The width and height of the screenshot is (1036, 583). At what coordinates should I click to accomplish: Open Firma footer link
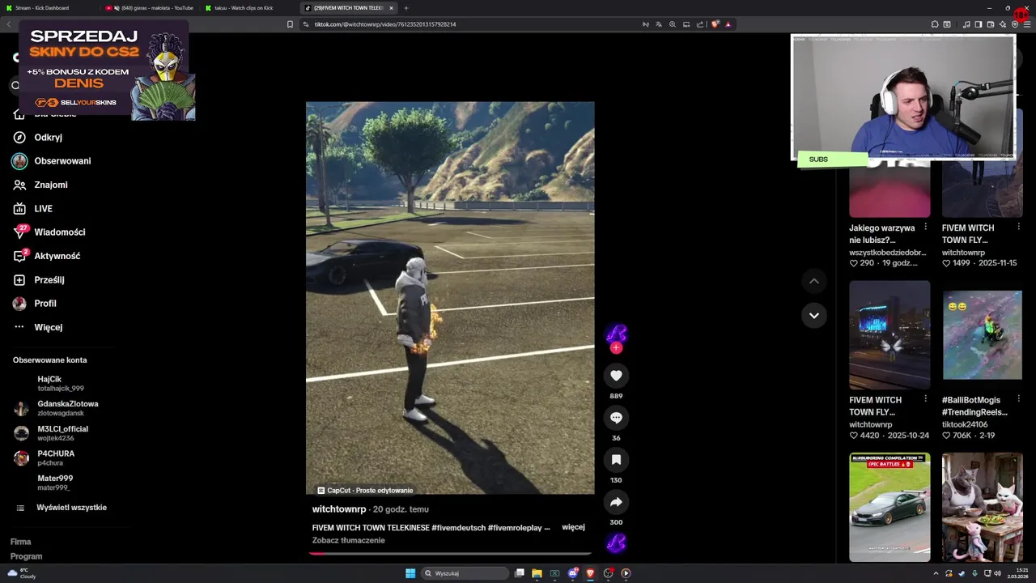pos(20,542)
